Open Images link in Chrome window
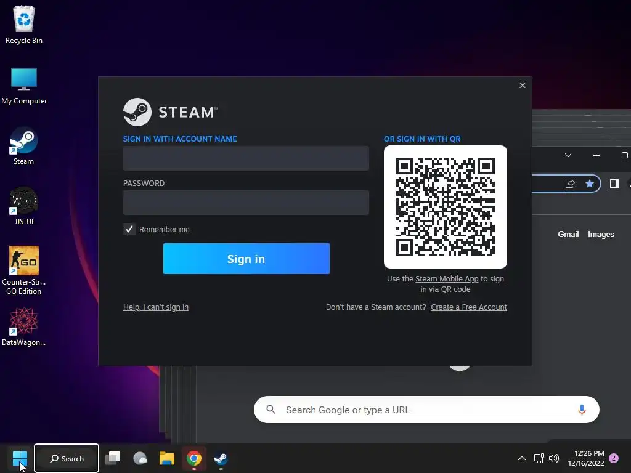The width and height of the screenshot is (631, 473). pyautogui.click(x=601, y=234)
